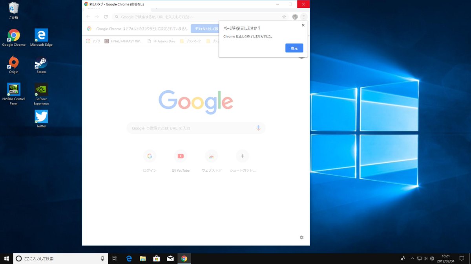Click the 復元 button in restore dialog
This screenshot has width=471, height=264.
click(x=294, y=48)
